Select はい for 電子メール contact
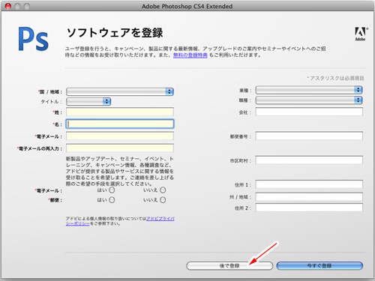The width and height of the screenshot is (375, 281). (x=112, y=190)
